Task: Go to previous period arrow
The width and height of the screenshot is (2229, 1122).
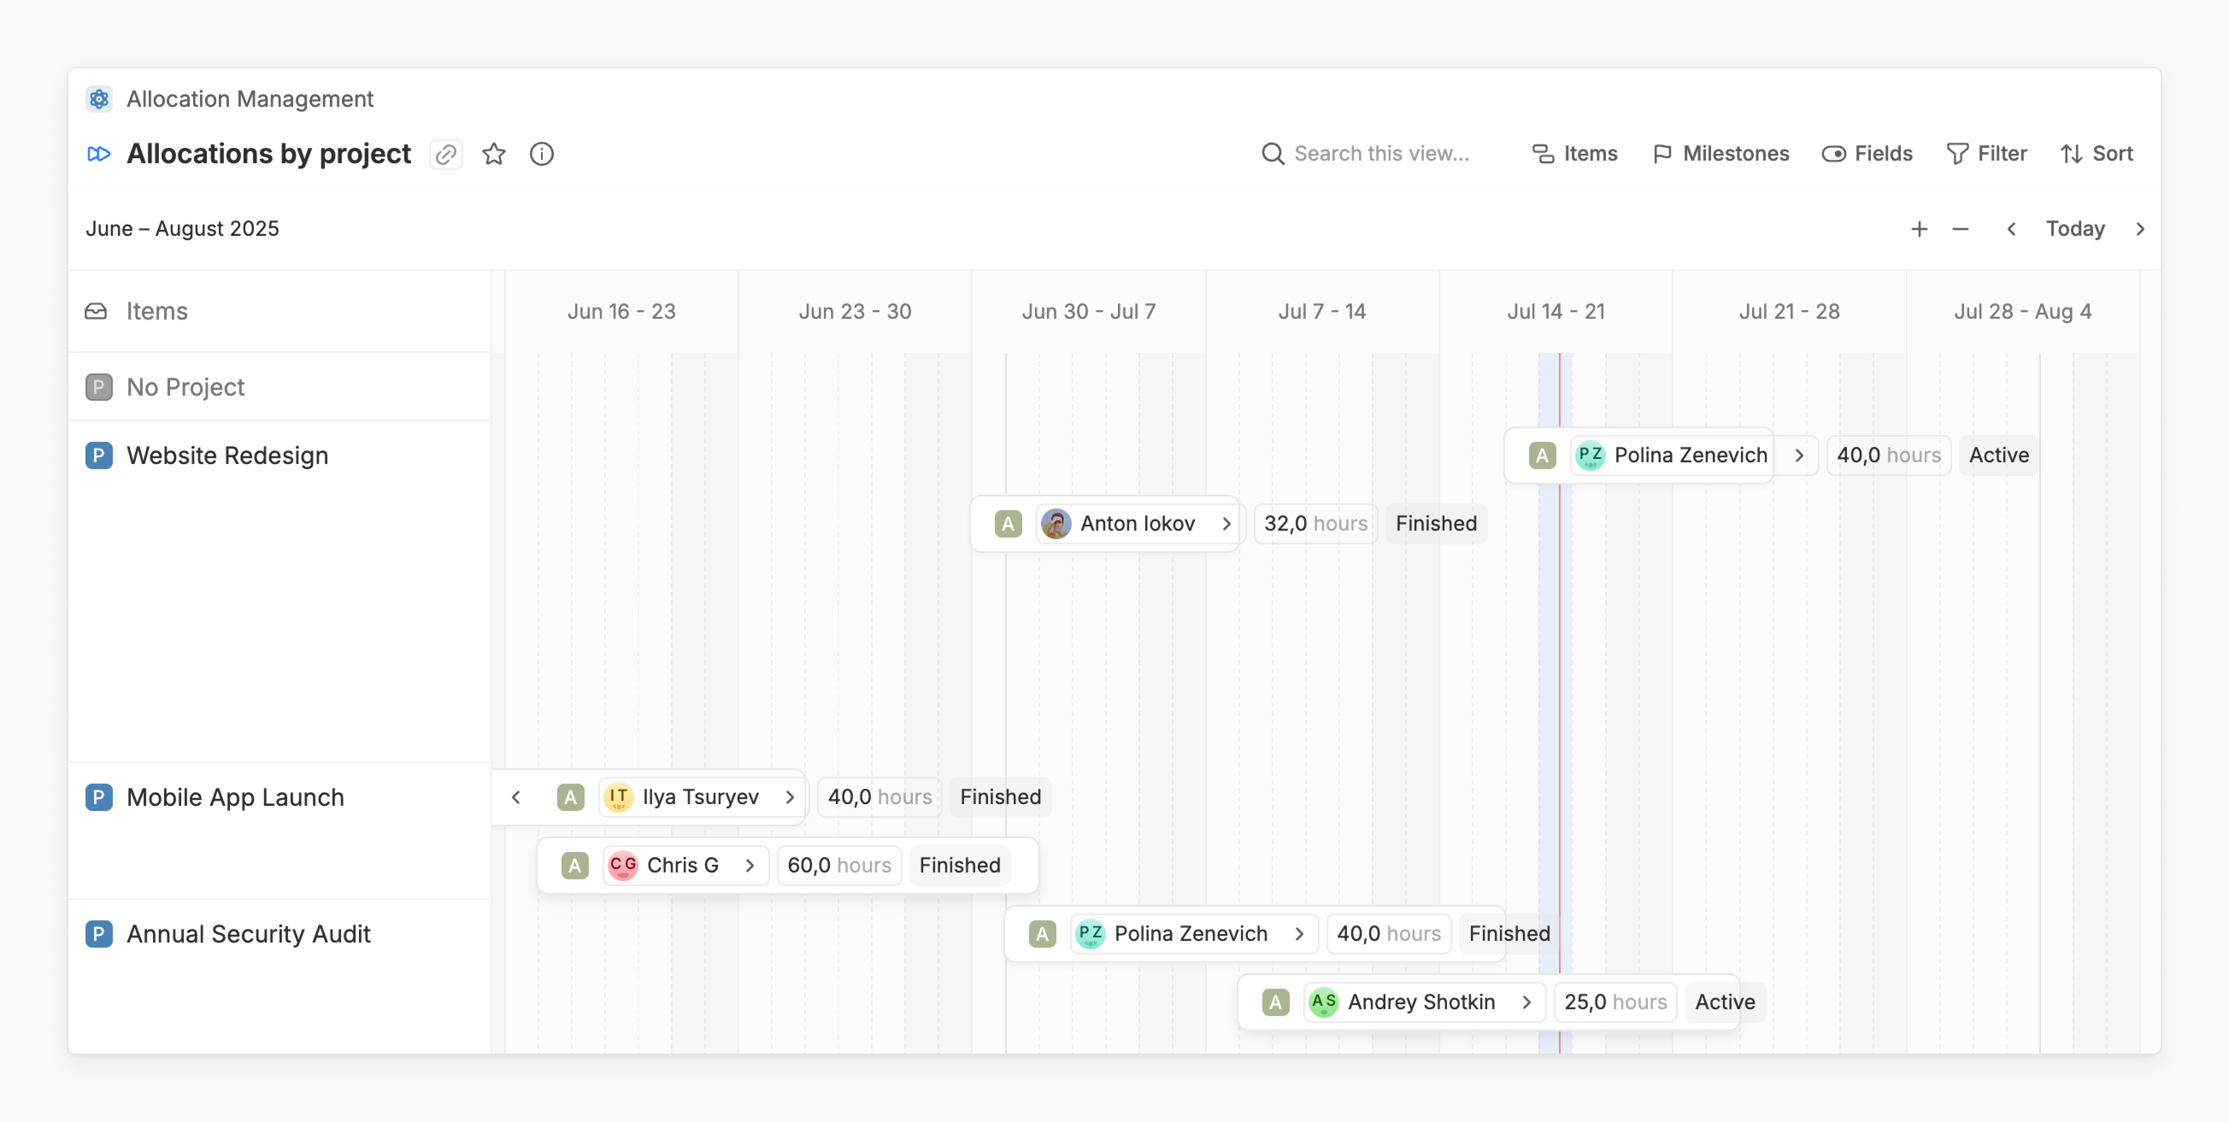Action: coord(2011,229)
